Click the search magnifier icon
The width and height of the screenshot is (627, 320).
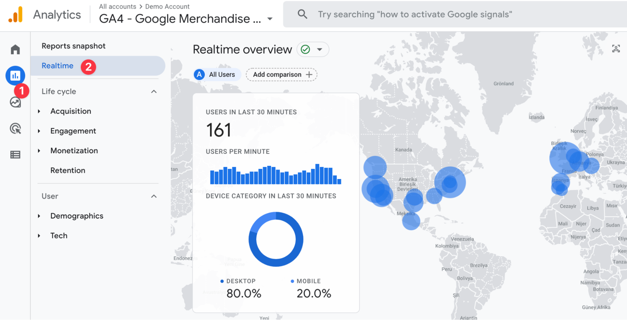pyautogui.click(x=302, y=14)
